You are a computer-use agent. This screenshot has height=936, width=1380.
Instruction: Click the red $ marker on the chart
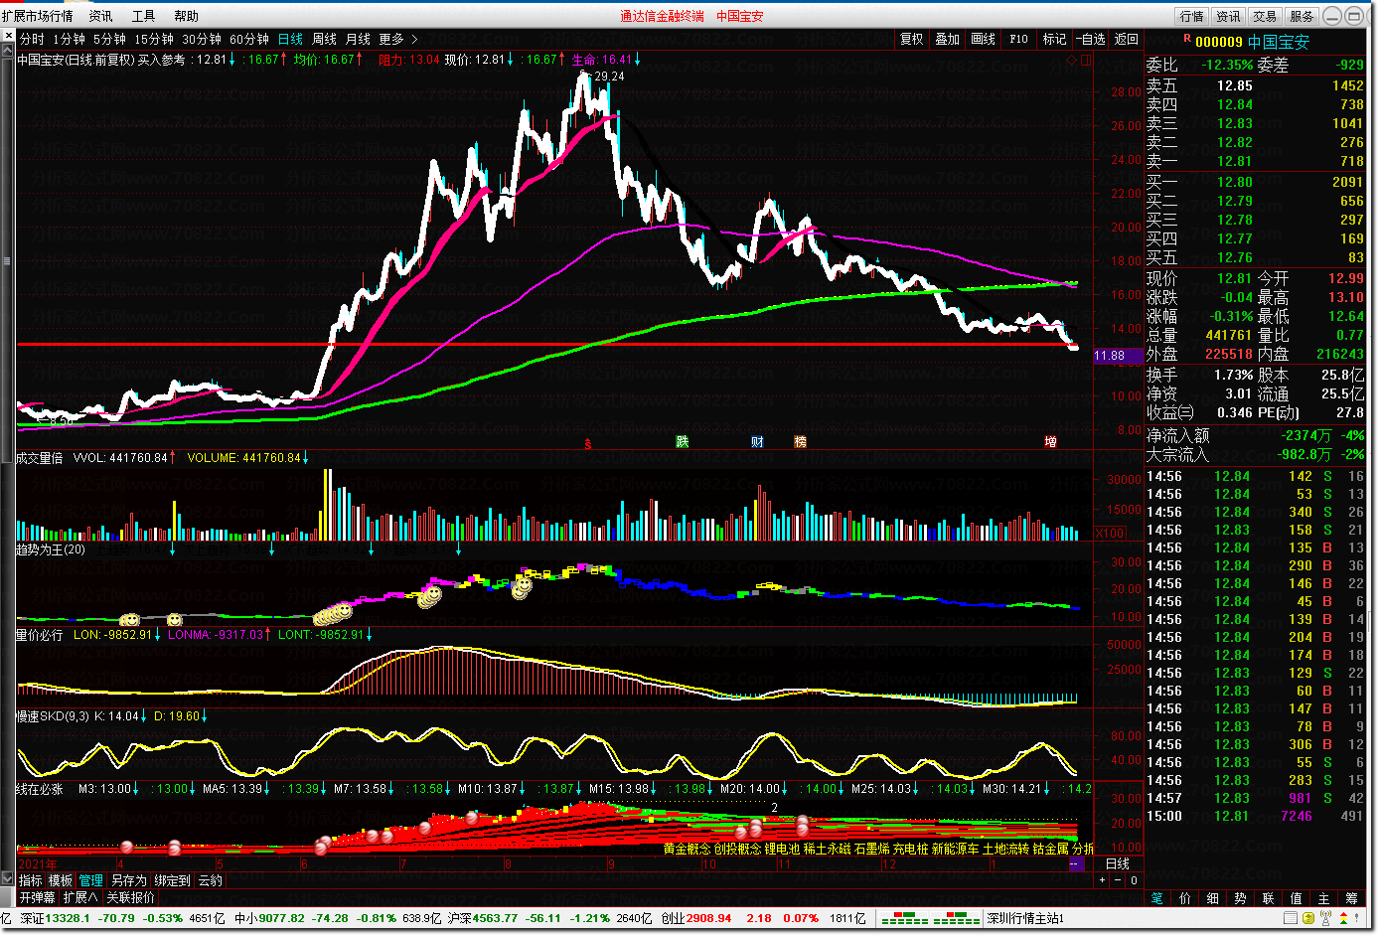pyautogui.click(x=588, y=444)
